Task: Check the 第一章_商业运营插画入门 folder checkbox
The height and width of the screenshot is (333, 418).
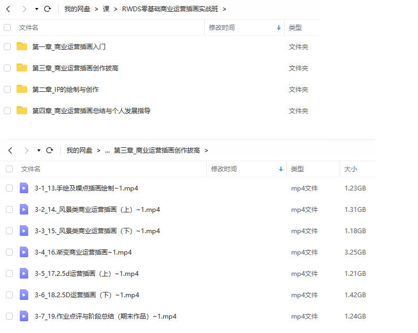Action: click(7, 47)
